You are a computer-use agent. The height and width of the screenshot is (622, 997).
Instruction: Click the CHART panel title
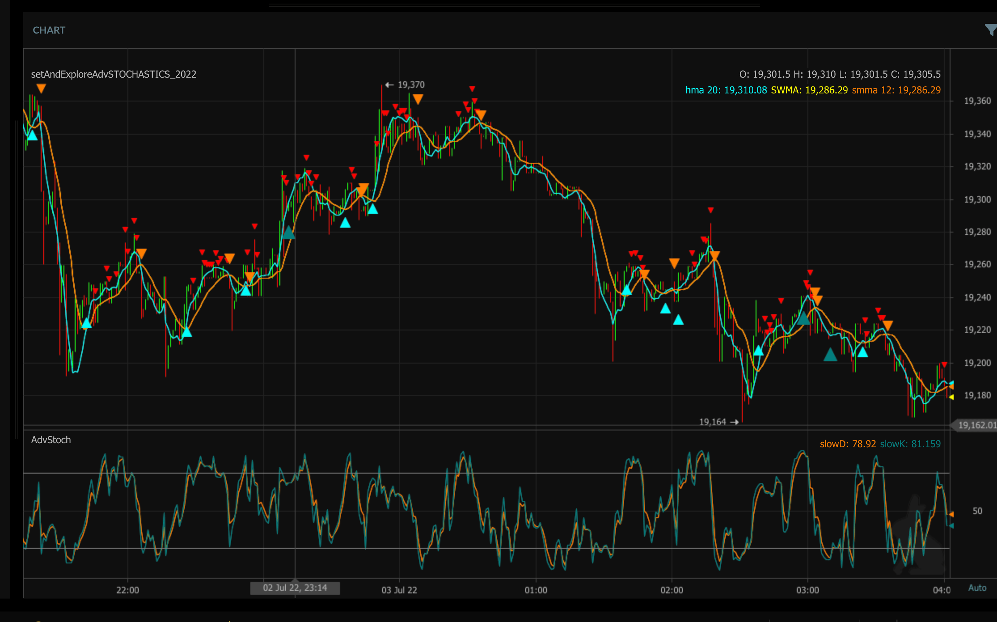pos(49,30)
